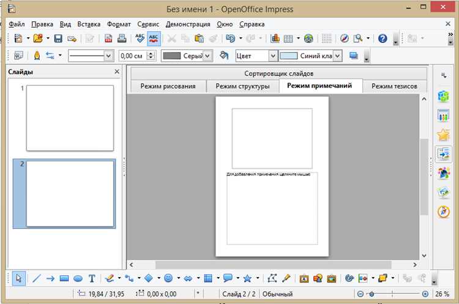The width and height of the screenshot is (459, 304).
Task: Expand the Callouts dropdown arrow
Action: pos(237,278)
